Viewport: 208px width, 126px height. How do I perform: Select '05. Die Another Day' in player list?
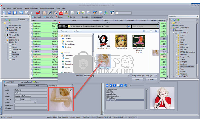(x=112, y=96)
